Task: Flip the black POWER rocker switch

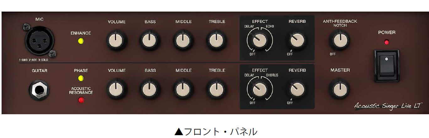Action: click(x=387, y=66)
